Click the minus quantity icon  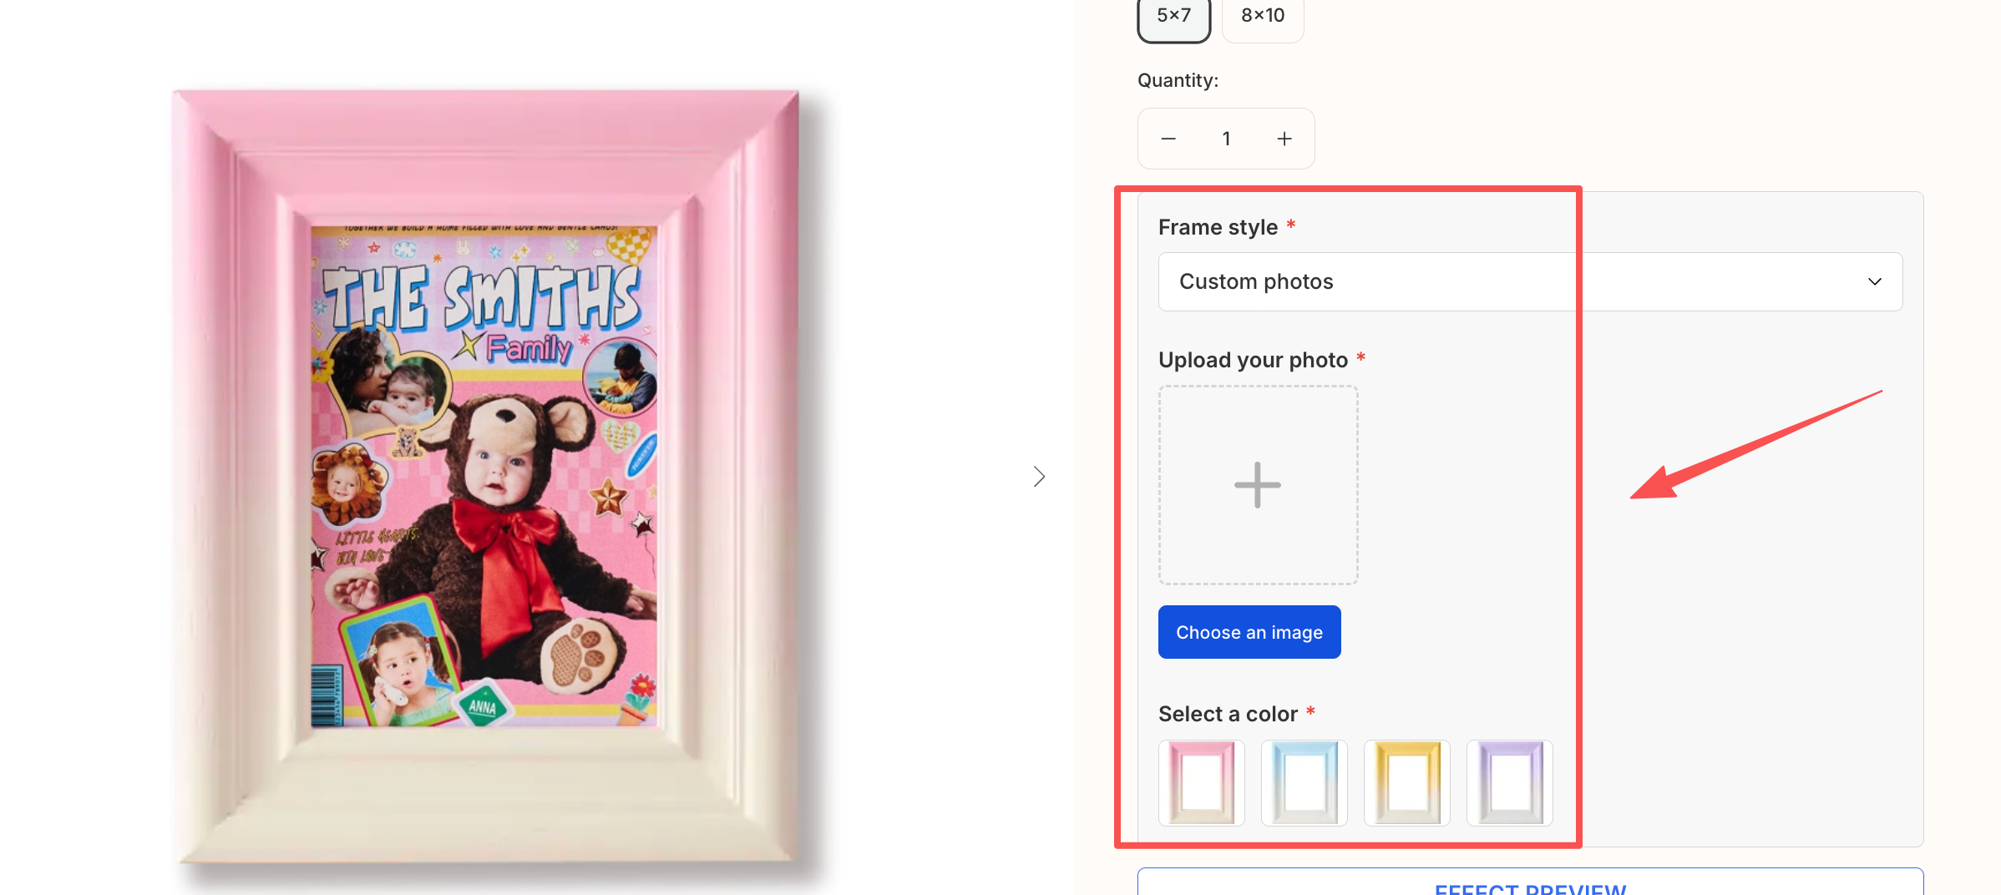pos(1168,139)
